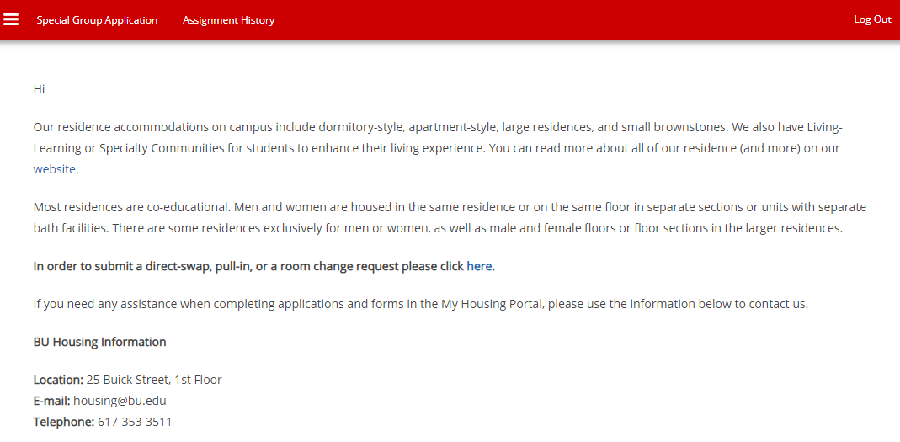Click the Hi greeting text
This screenshot has height=442, width=900.
point(39,89)
